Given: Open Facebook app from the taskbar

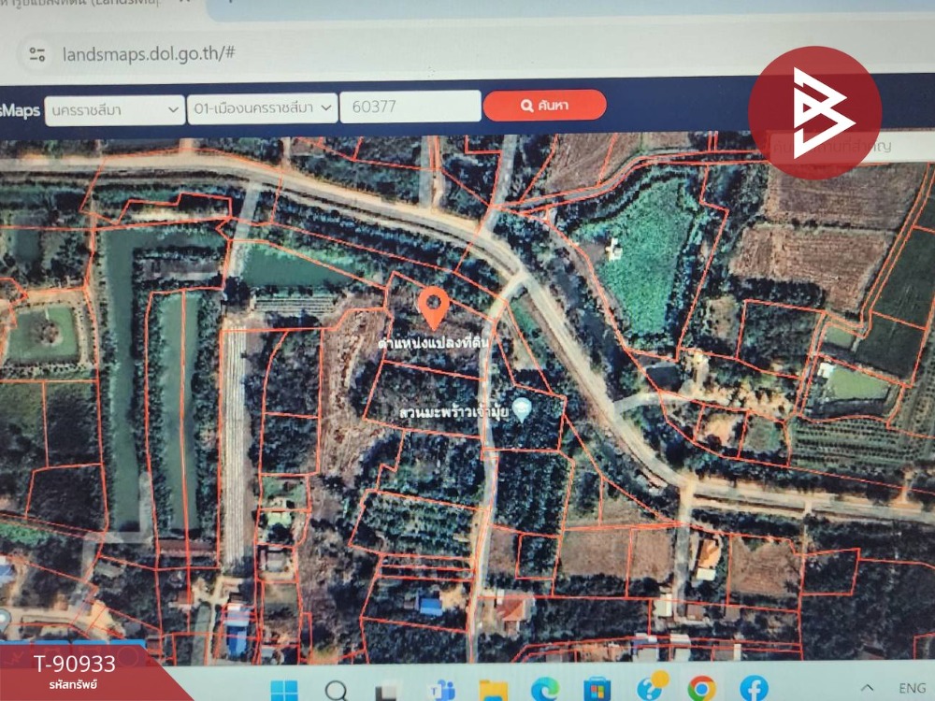Looking at the screenshot, I should pos(754,689).
